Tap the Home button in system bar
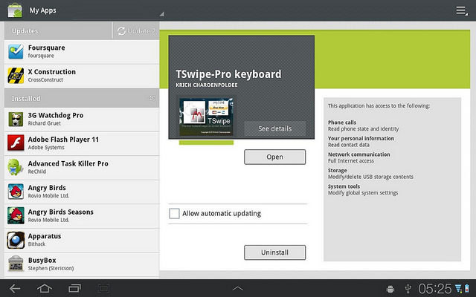The height and width of the screenshot is (297, 476). pyautogui.click(x=45, y=288)
